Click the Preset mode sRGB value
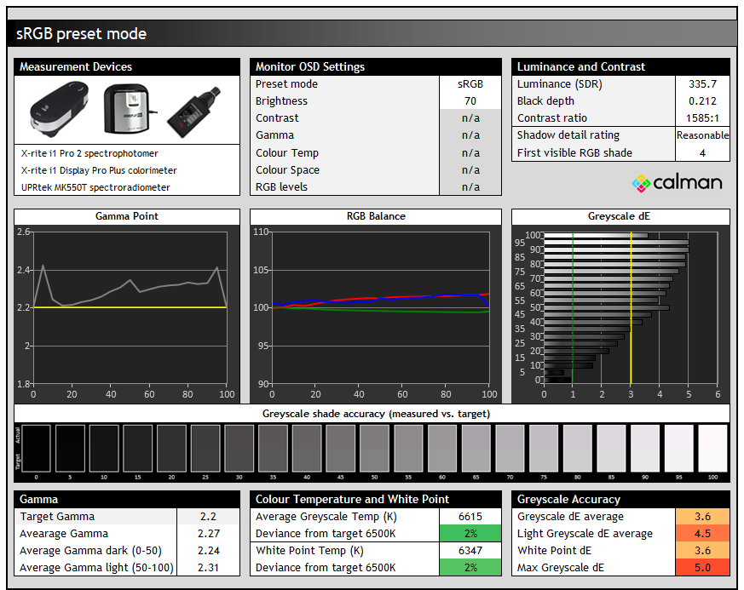Screen dimensions: 744x590 [470, 84]
